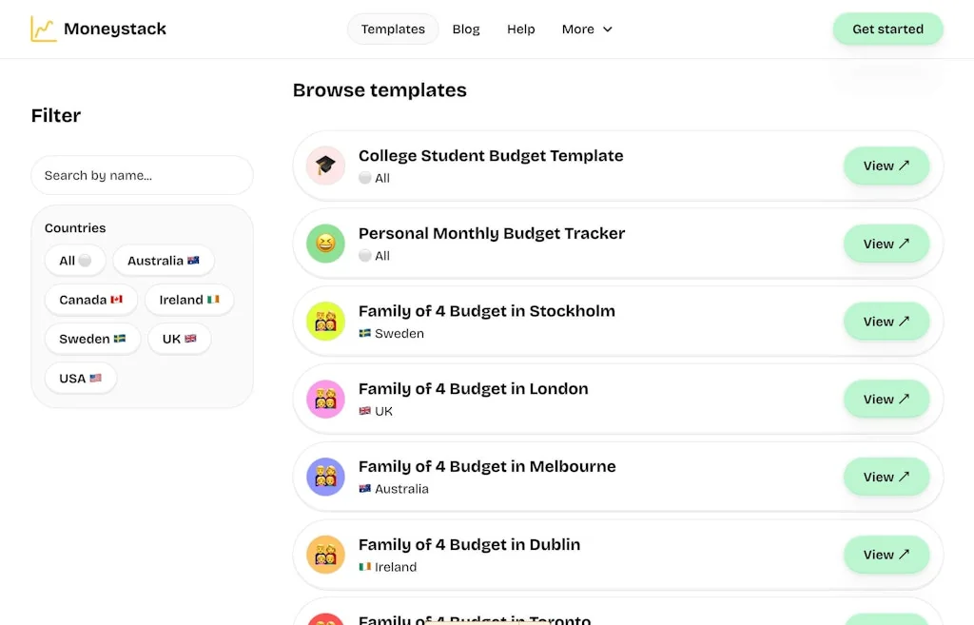974x625 pixels.
Task: Expand the More navigation menu
Action: [586, 29]
